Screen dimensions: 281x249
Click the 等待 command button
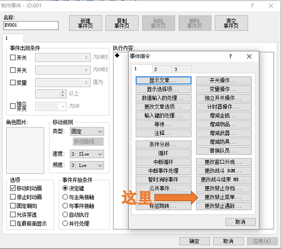[163, 124]
